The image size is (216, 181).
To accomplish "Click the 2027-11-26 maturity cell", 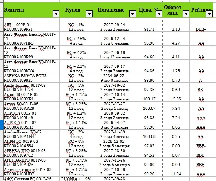I will click(x=115, y=162).
